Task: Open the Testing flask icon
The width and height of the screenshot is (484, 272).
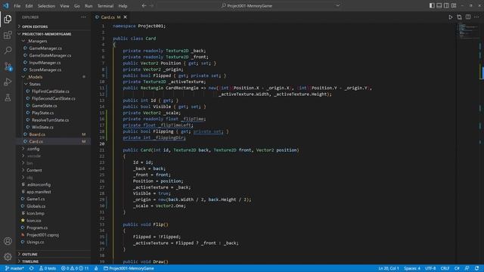Action: point(8,97)
